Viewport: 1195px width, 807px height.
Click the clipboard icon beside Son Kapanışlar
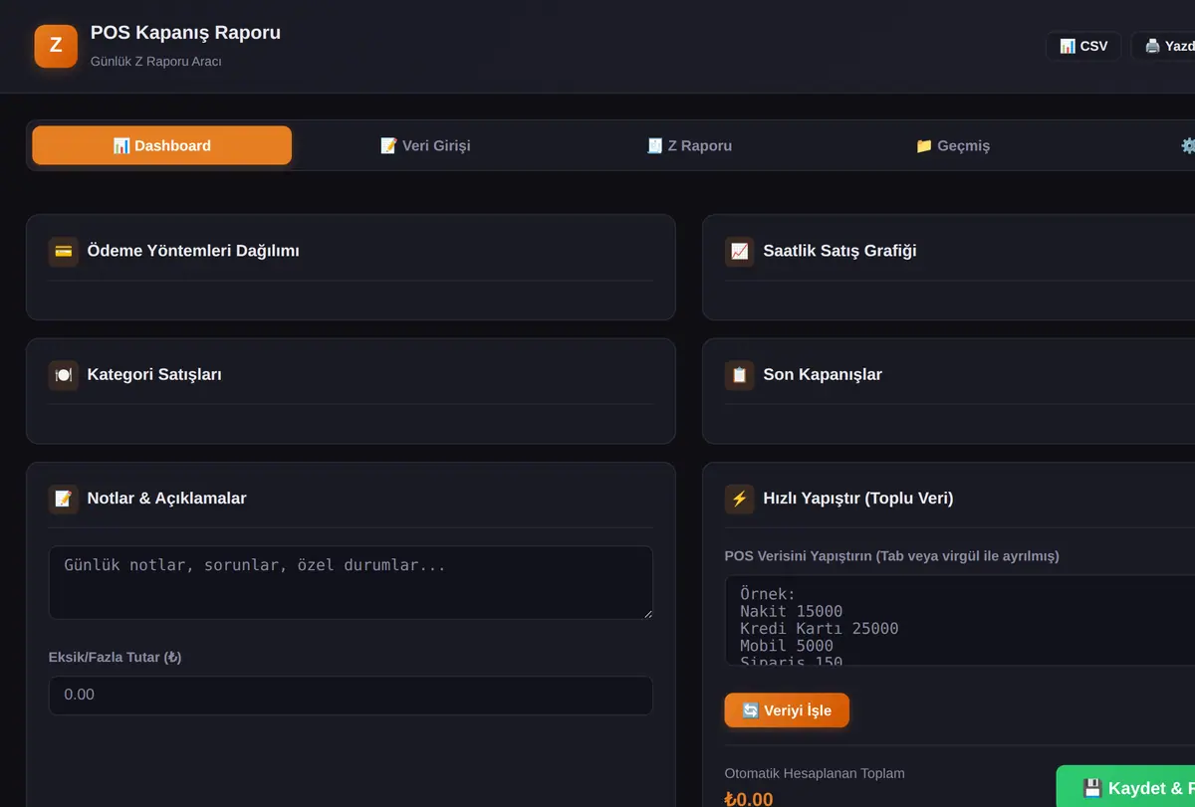coord(740,375)
